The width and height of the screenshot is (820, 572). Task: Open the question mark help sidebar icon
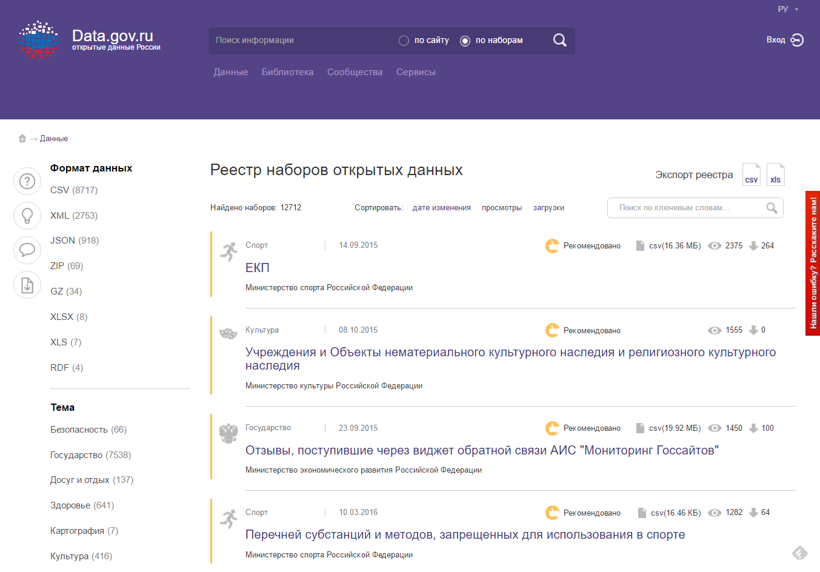pyautogui.click(x=27, y=181)
